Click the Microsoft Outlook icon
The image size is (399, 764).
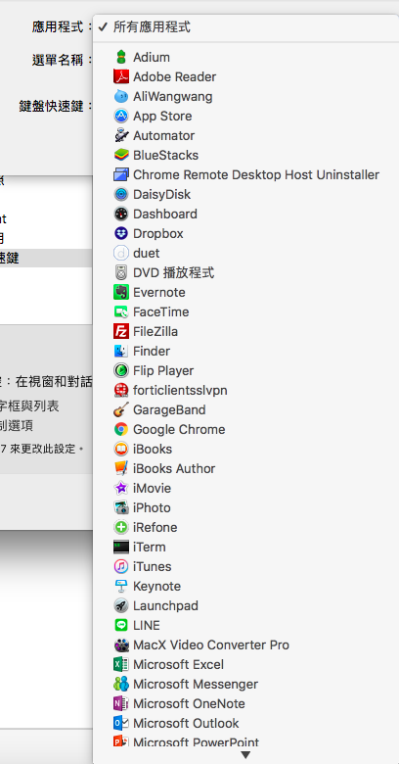[120, 723]
